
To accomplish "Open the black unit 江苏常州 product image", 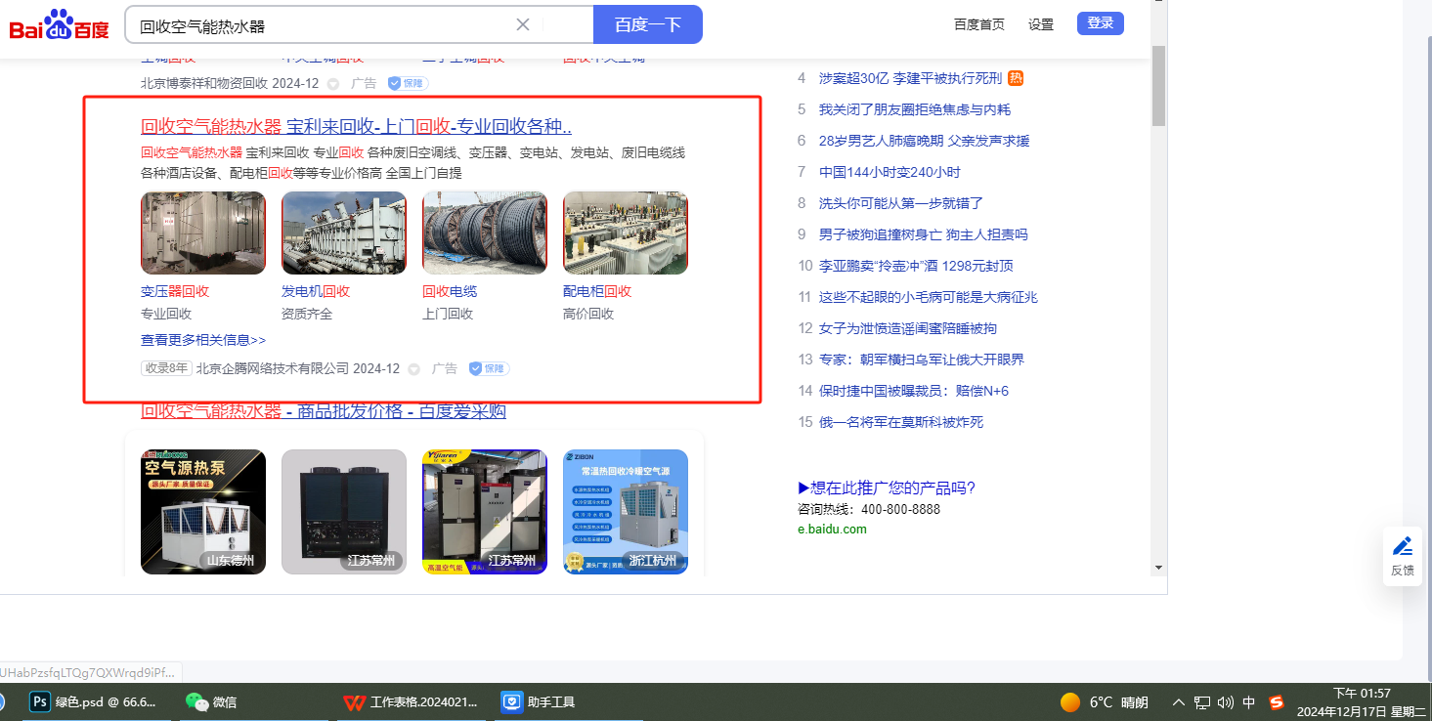I will point(344,512).
